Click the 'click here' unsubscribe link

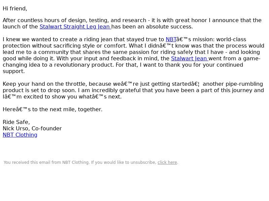tap(167, 162)
